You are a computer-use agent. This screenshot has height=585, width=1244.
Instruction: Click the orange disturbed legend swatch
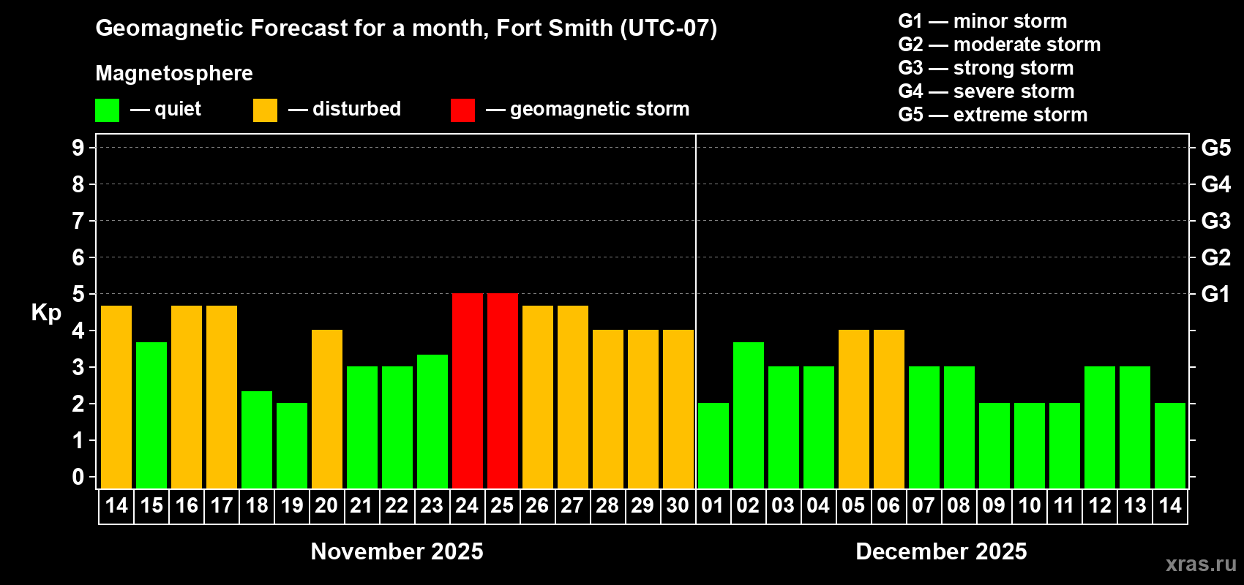pyautogui.click(x=265, y=110)
